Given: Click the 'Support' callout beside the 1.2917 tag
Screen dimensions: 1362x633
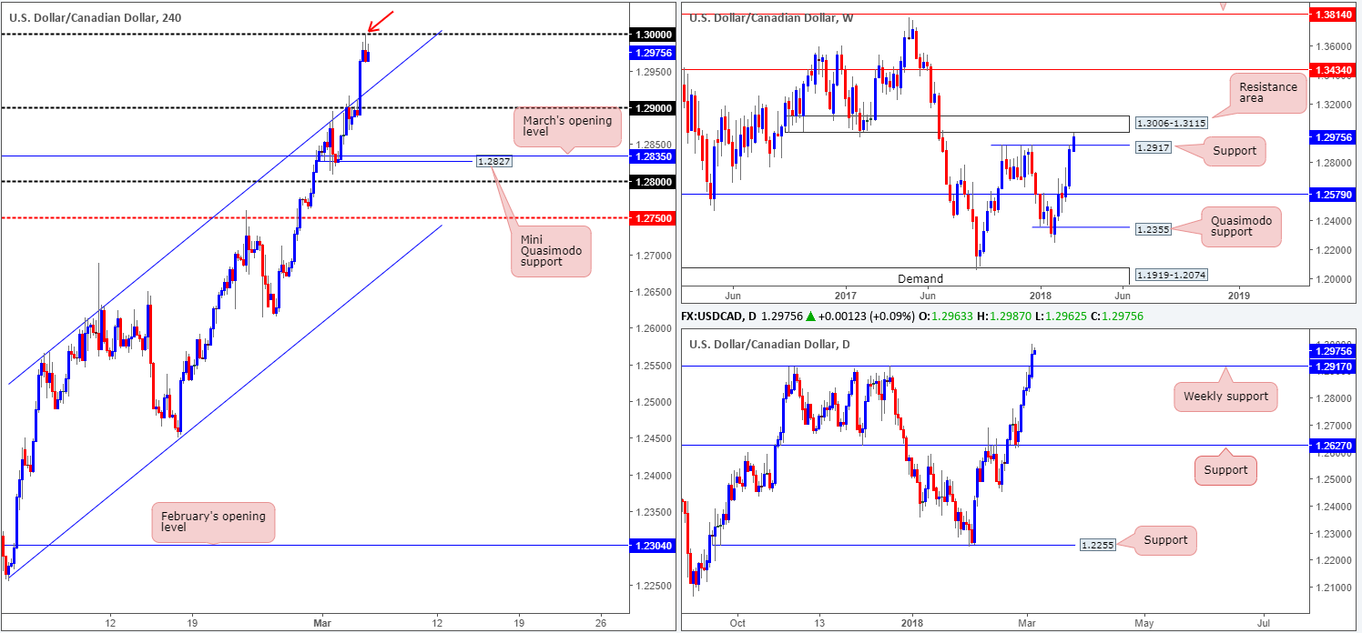Looking at the screenshot, I should coord(1234,151).
